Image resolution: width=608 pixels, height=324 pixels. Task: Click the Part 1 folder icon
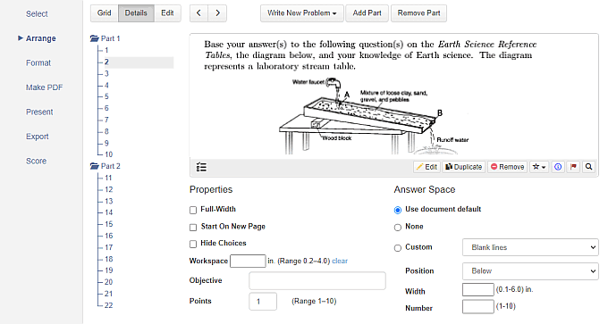[x=94, y=38]
